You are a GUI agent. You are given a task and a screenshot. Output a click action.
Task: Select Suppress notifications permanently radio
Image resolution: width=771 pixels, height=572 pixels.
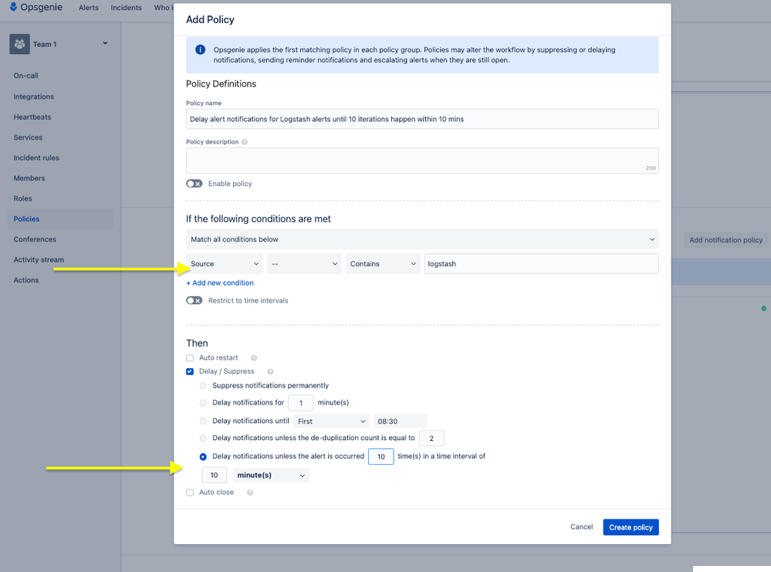(203, 386)
